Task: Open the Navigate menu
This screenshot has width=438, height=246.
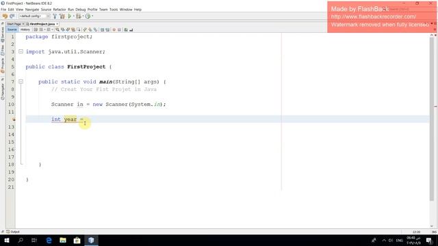Action: (x=32, y=10)
